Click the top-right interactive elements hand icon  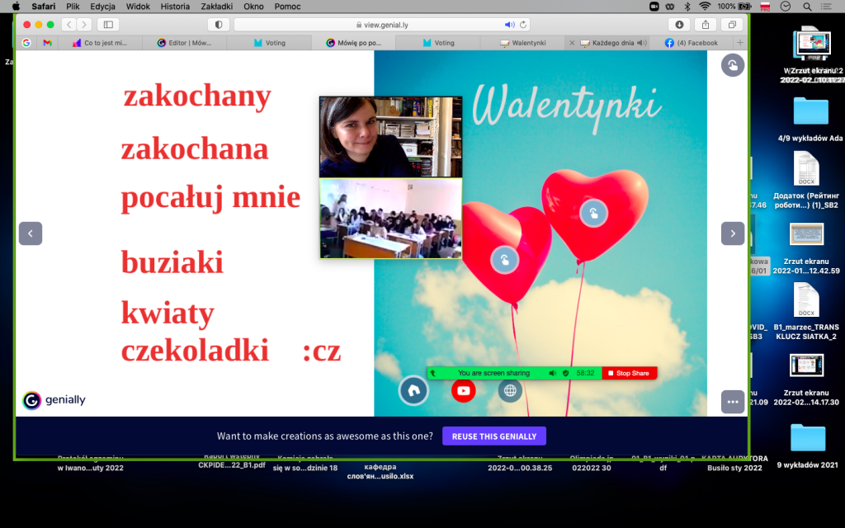pyautogui.click(x=732, y=65)
